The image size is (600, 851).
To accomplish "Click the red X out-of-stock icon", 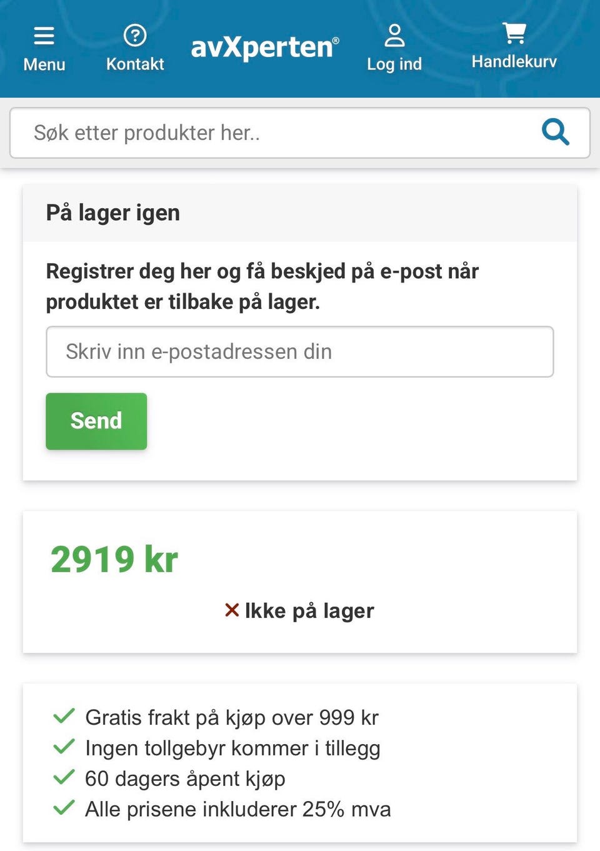I will [232, 610].
